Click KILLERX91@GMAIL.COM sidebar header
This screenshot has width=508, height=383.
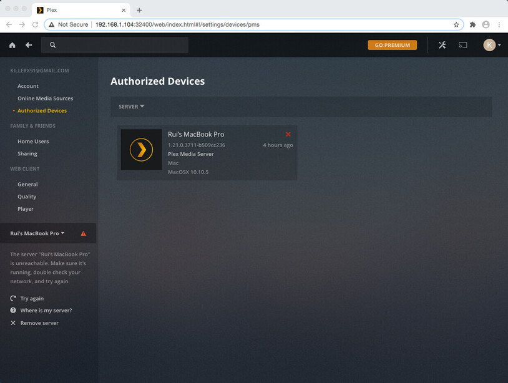[39, 70]
